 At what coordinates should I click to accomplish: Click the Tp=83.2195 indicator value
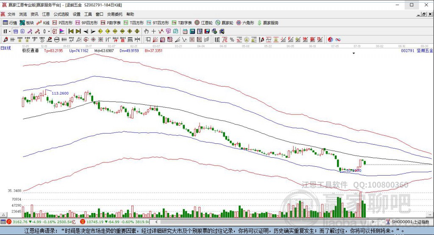(53, 51)
